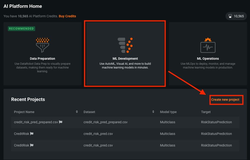
Task: Open project credit_risk_pred_prepared.csv
Action: pyautogui.click(x=36, y=122)
